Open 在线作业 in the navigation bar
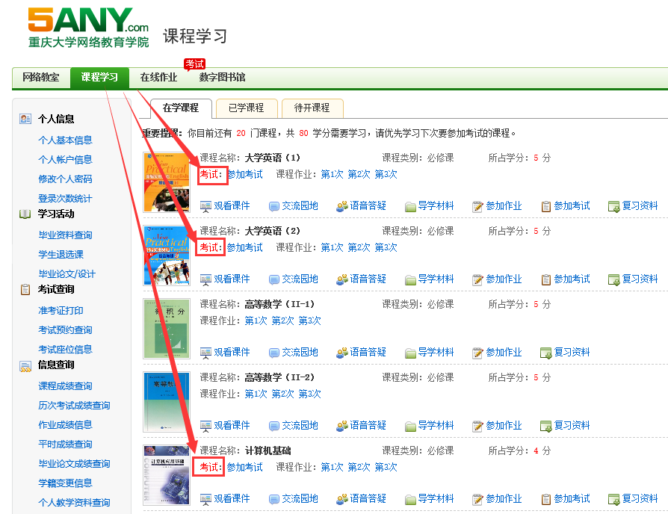 coord(158,78)
